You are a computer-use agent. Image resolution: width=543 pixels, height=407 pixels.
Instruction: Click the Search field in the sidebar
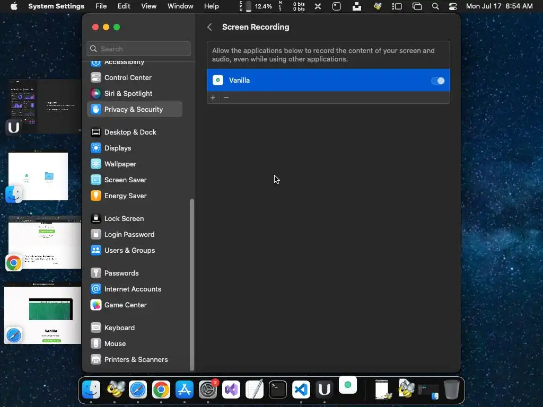(138, 49)
